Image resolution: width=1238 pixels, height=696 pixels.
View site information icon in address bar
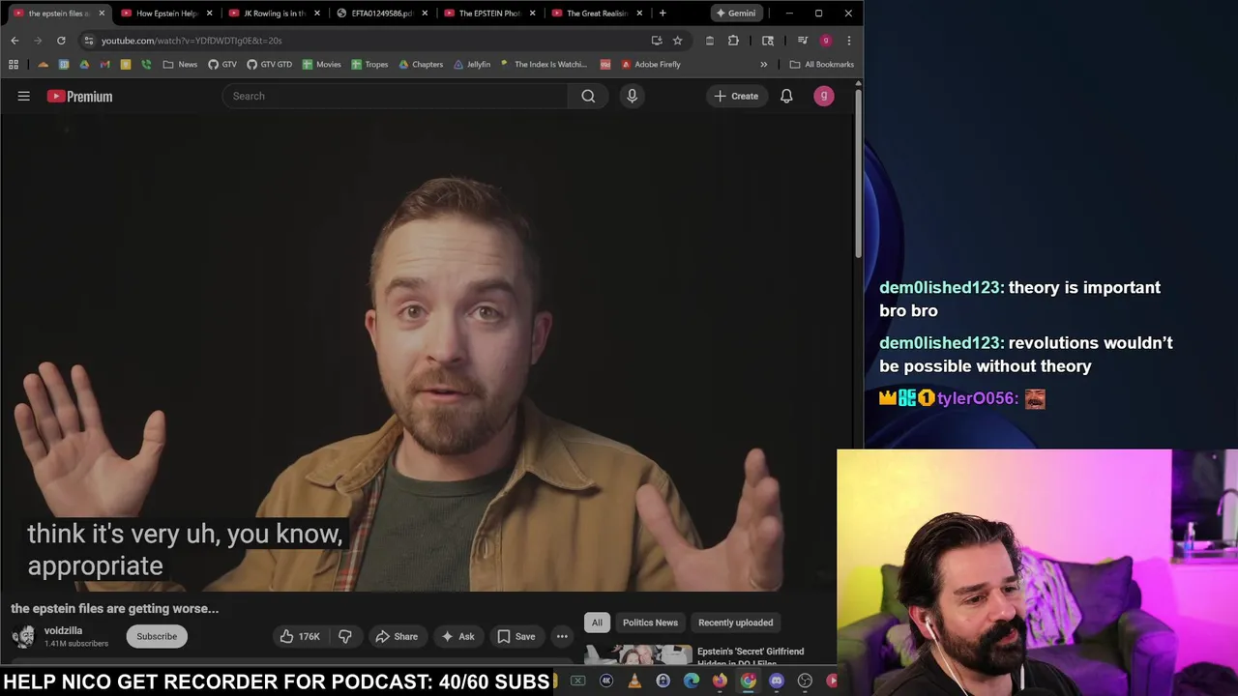88,41
